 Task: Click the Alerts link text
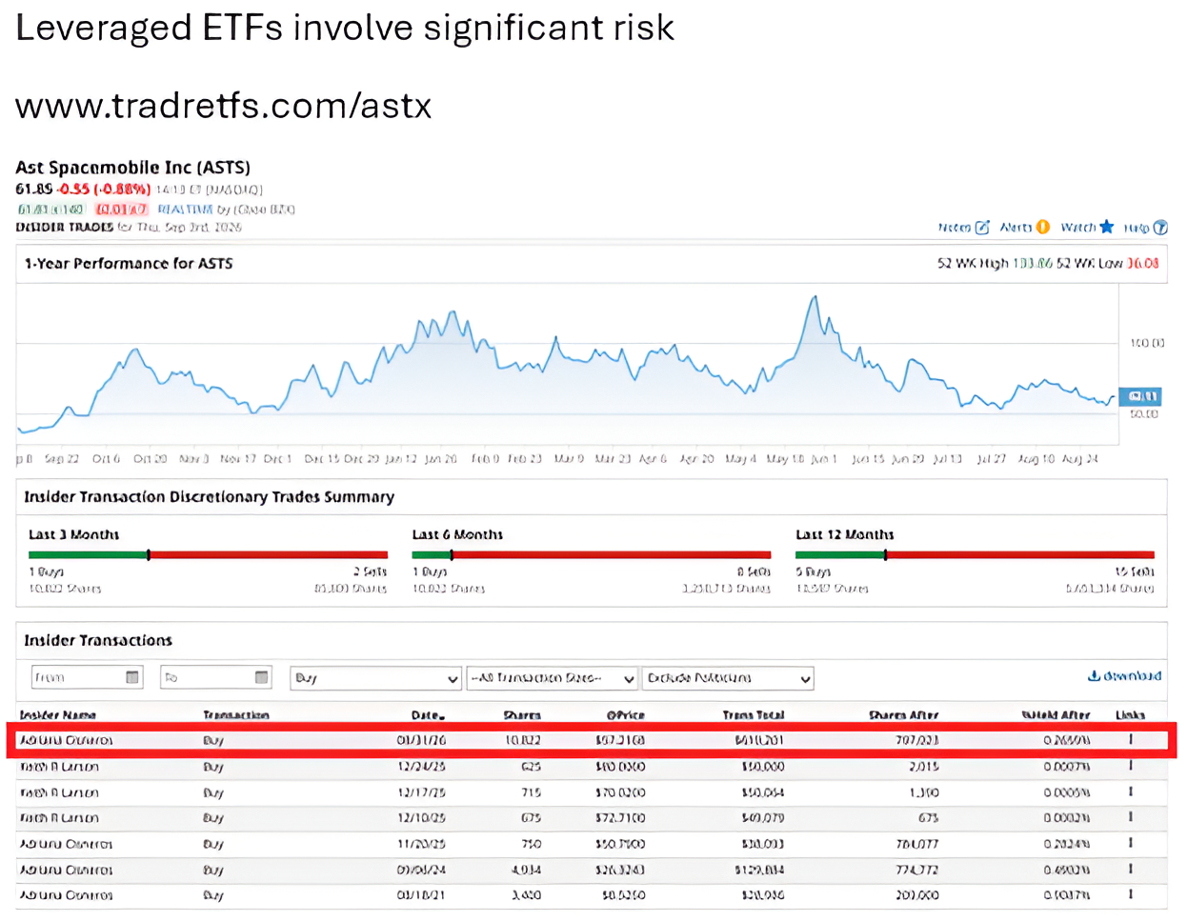click(x=1016, y=227)
